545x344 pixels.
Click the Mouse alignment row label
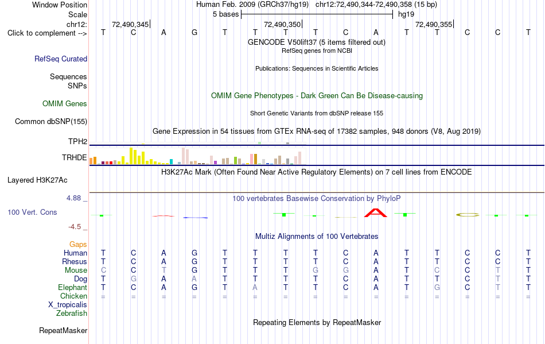76,270
